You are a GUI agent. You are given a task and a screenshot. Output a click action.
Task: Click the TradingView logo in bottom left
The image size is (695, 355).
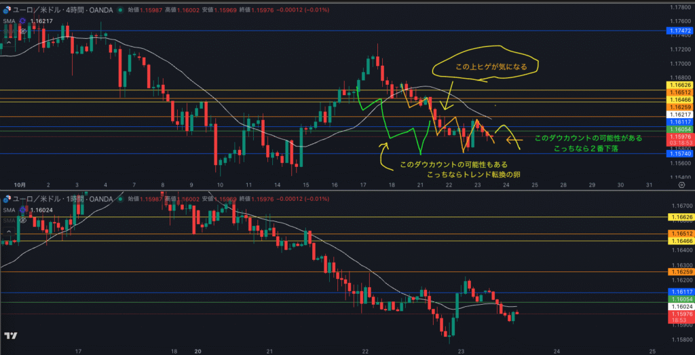click(x=10, y=336)
